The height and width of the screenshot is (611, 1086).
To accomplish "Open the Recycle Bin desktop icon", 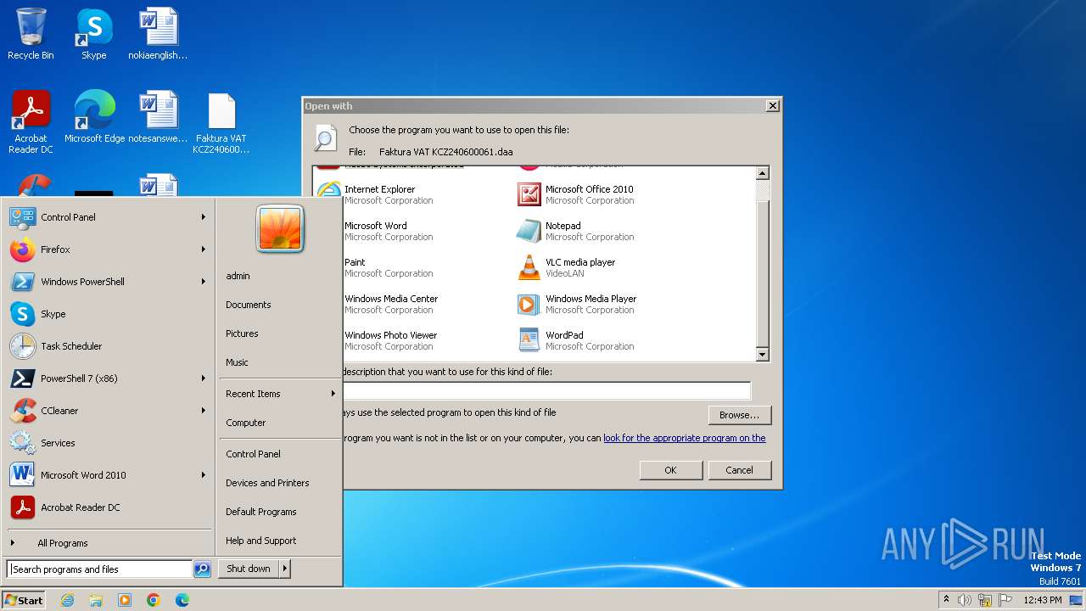I will (31, 34).
